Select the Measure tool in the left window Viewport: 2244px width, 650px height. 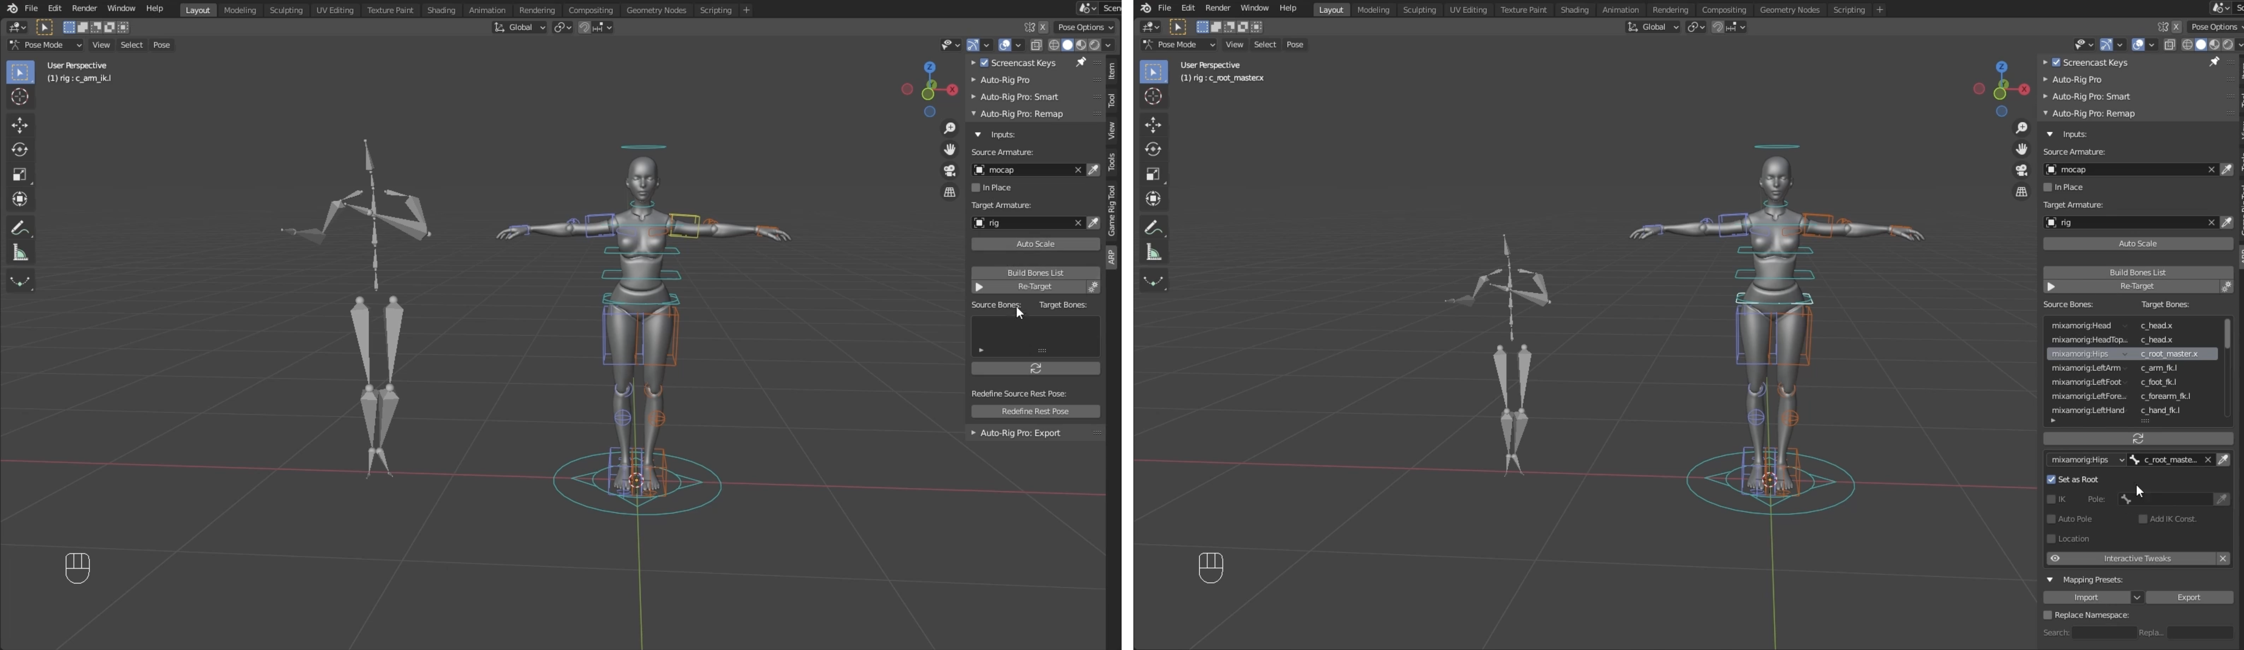click(x=20, y=253)
